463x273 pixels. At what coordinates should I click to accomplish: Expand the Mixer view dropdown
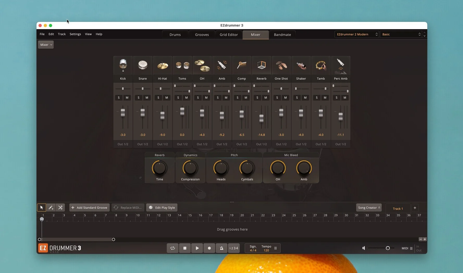pyautogui.click(x=46, y=45)
